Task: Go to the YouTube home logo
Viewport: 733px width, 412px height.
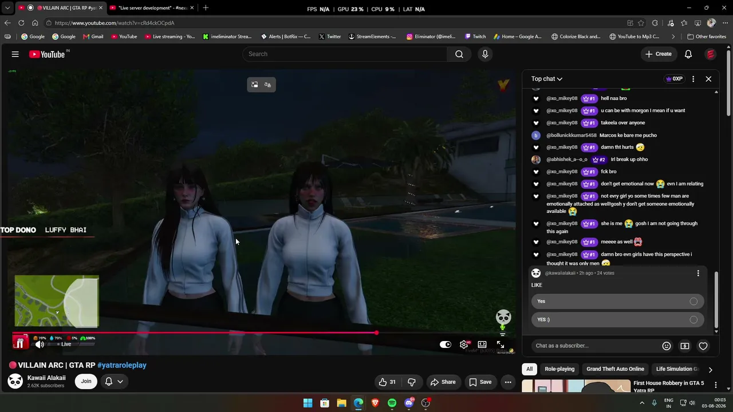Action: tap(47, 54)
